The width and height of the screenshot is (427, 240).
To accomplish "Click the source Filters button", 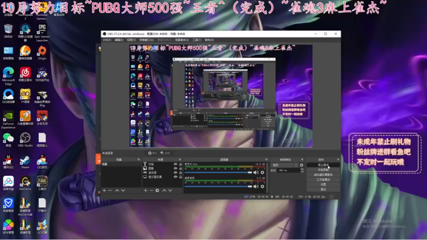I will point(165,153).
